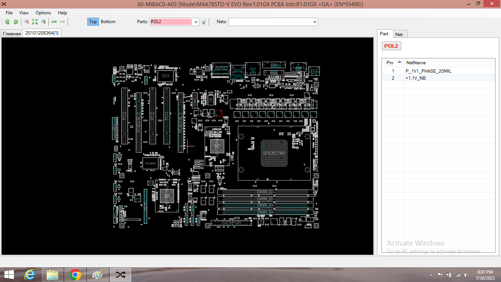Click the gray forward arrow icon

click(62, 22)
